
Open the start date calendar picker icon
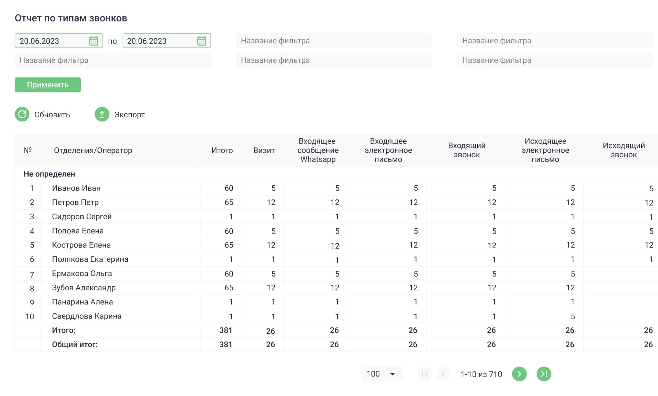click(x=94, y=41)
